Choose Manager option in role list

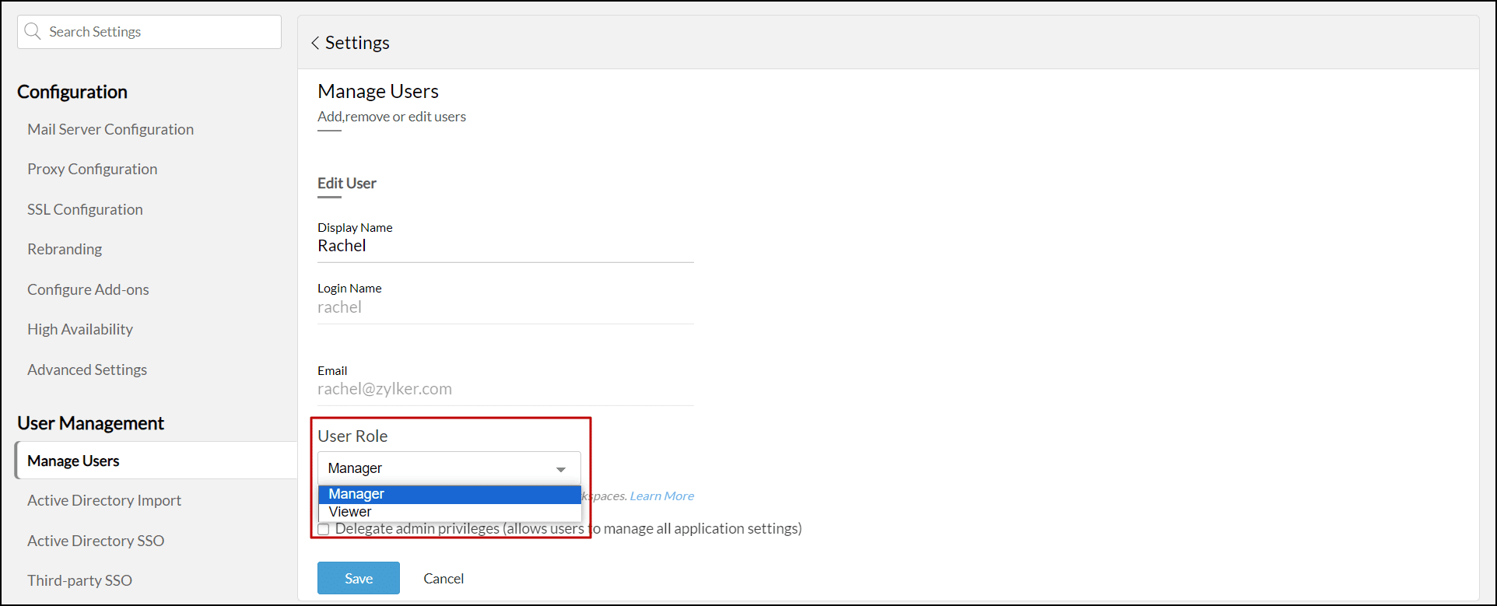tap(356, 494)
